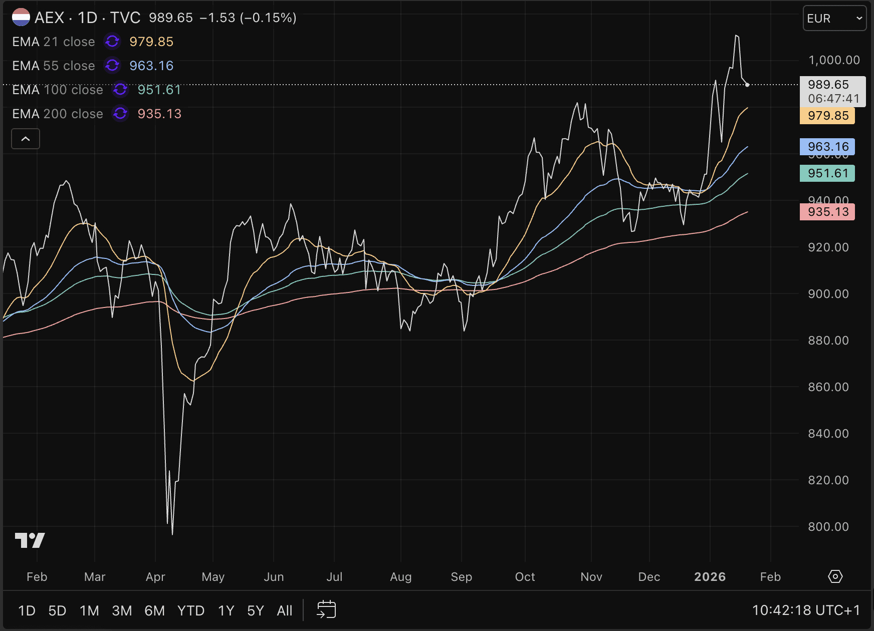Click the 1D interval in the title

pos(88,18)
